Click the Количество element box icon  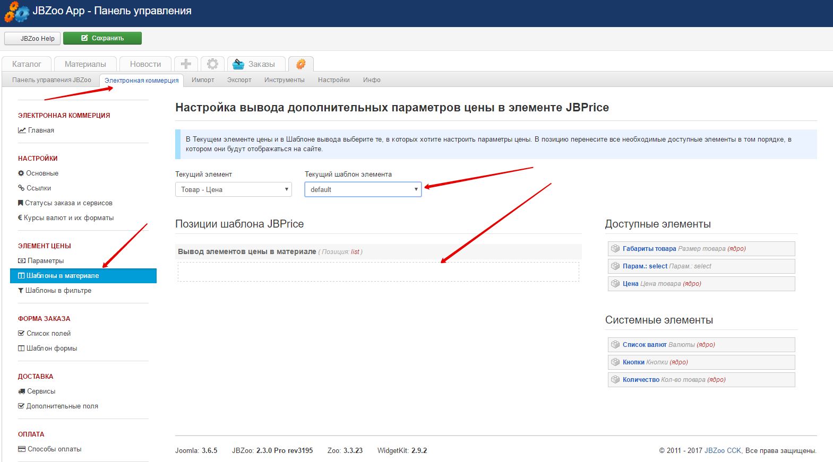[x=615, y=379]
